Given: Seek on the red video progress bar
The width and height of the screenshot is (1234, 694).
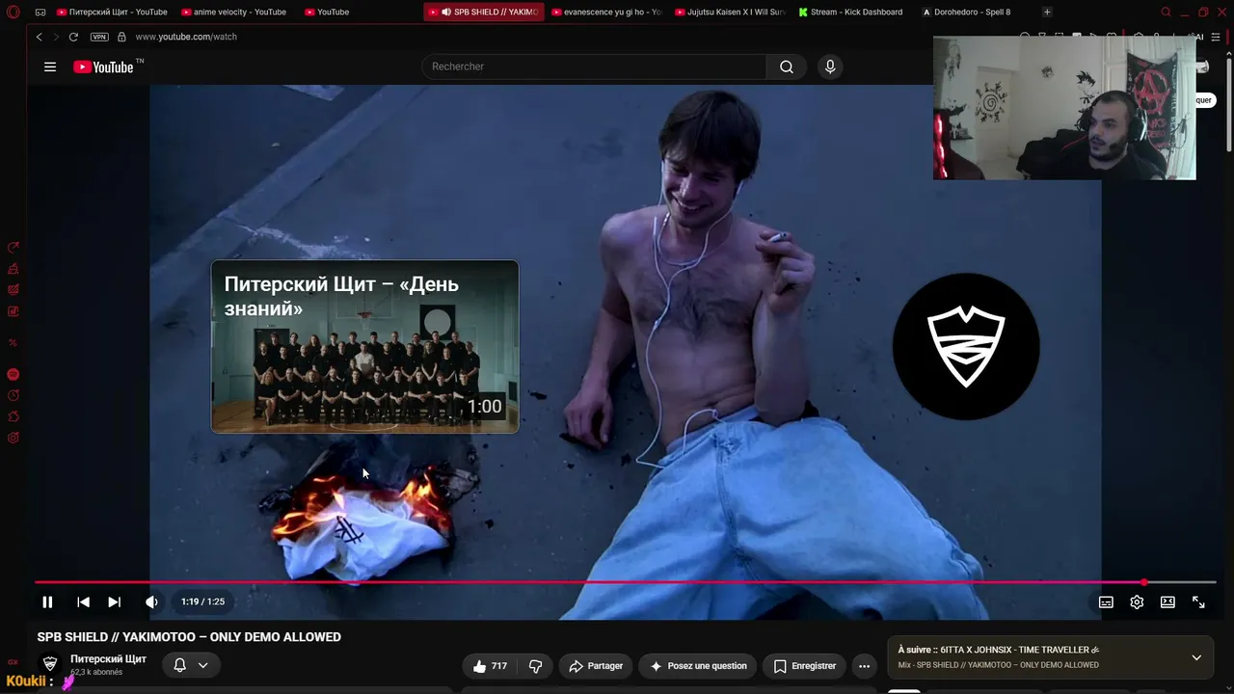Looking at the screenshot, I should pos(626,582).
